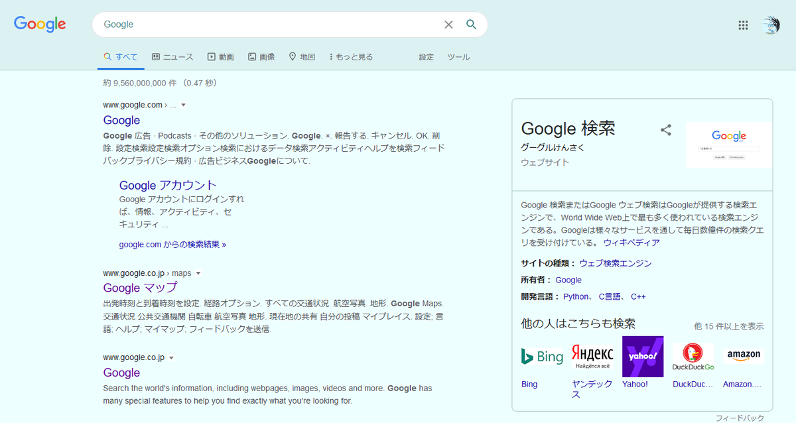Click the ヤンデックス text link
The image size is (796, 423).
tap(592, 389)
